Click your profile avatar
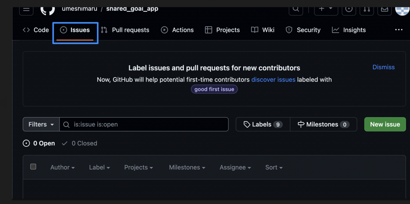This screenshot has height=204, width=410. [x=403, y=8]
